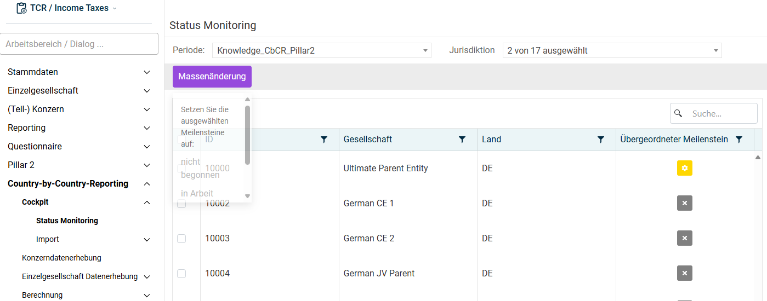767x301 pixels.
Task: Open the Periode dropdown
Action: pyautogui.click(x=321, y=50)
